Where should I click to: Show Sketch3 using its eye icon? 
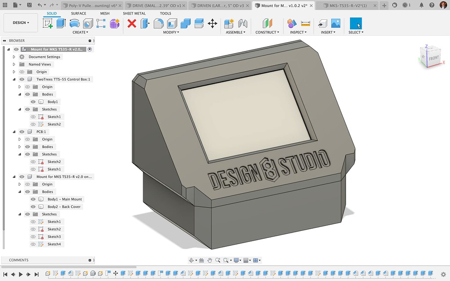33,237
